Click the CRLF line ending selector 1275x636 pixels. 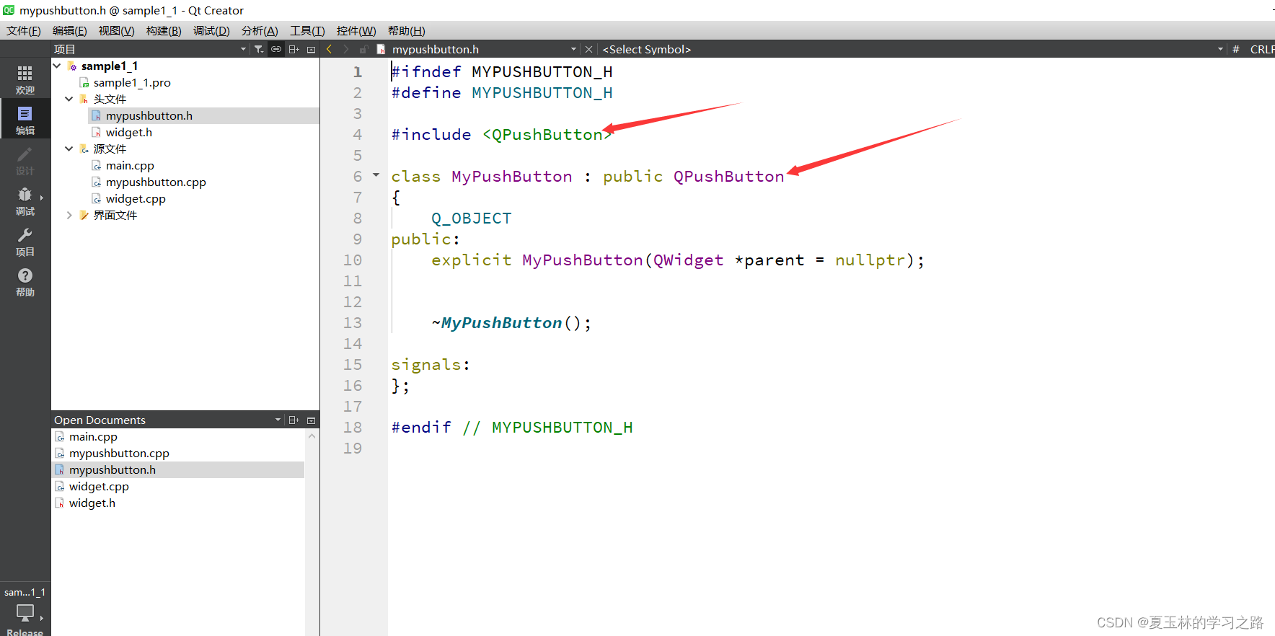(x=1262, y=49)
